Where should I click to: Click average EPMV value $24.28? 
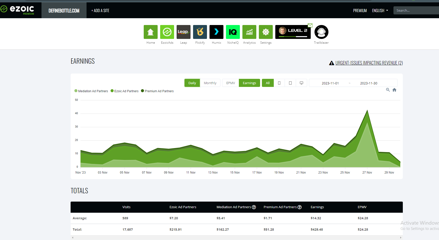363,218
